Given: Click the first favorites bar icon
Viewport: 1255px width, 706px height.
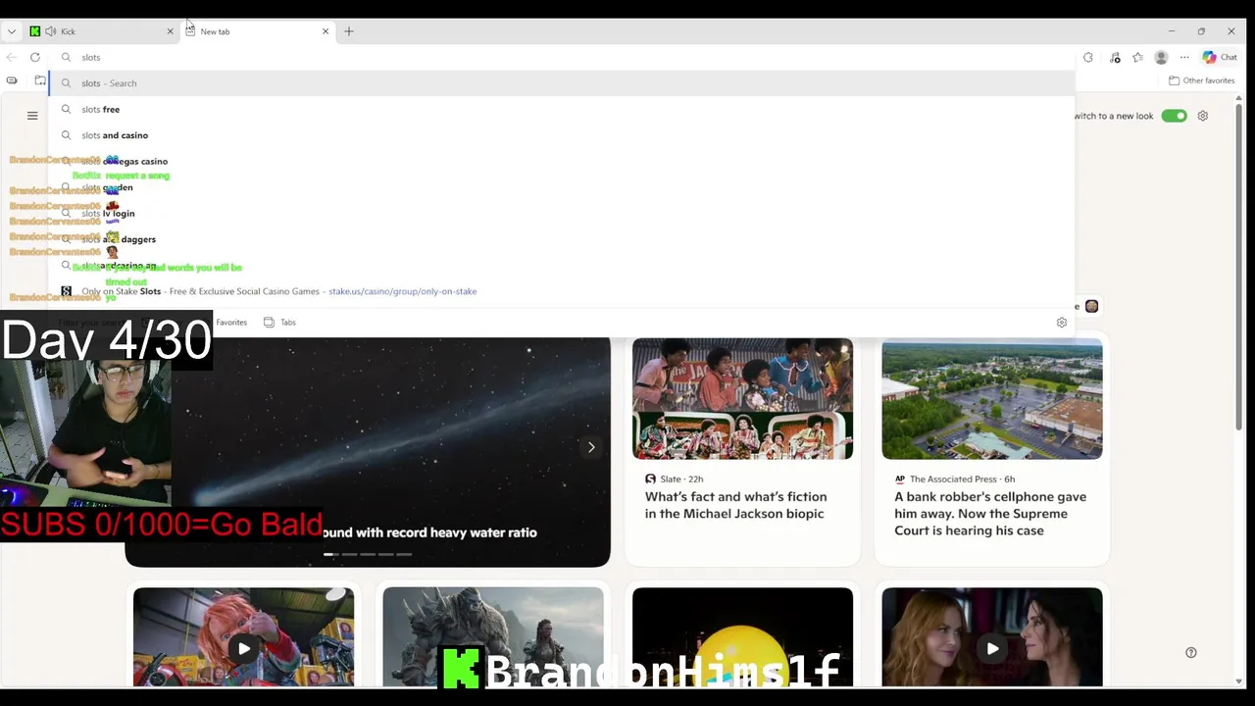Looking at the screenshot, I should (12, 80).
